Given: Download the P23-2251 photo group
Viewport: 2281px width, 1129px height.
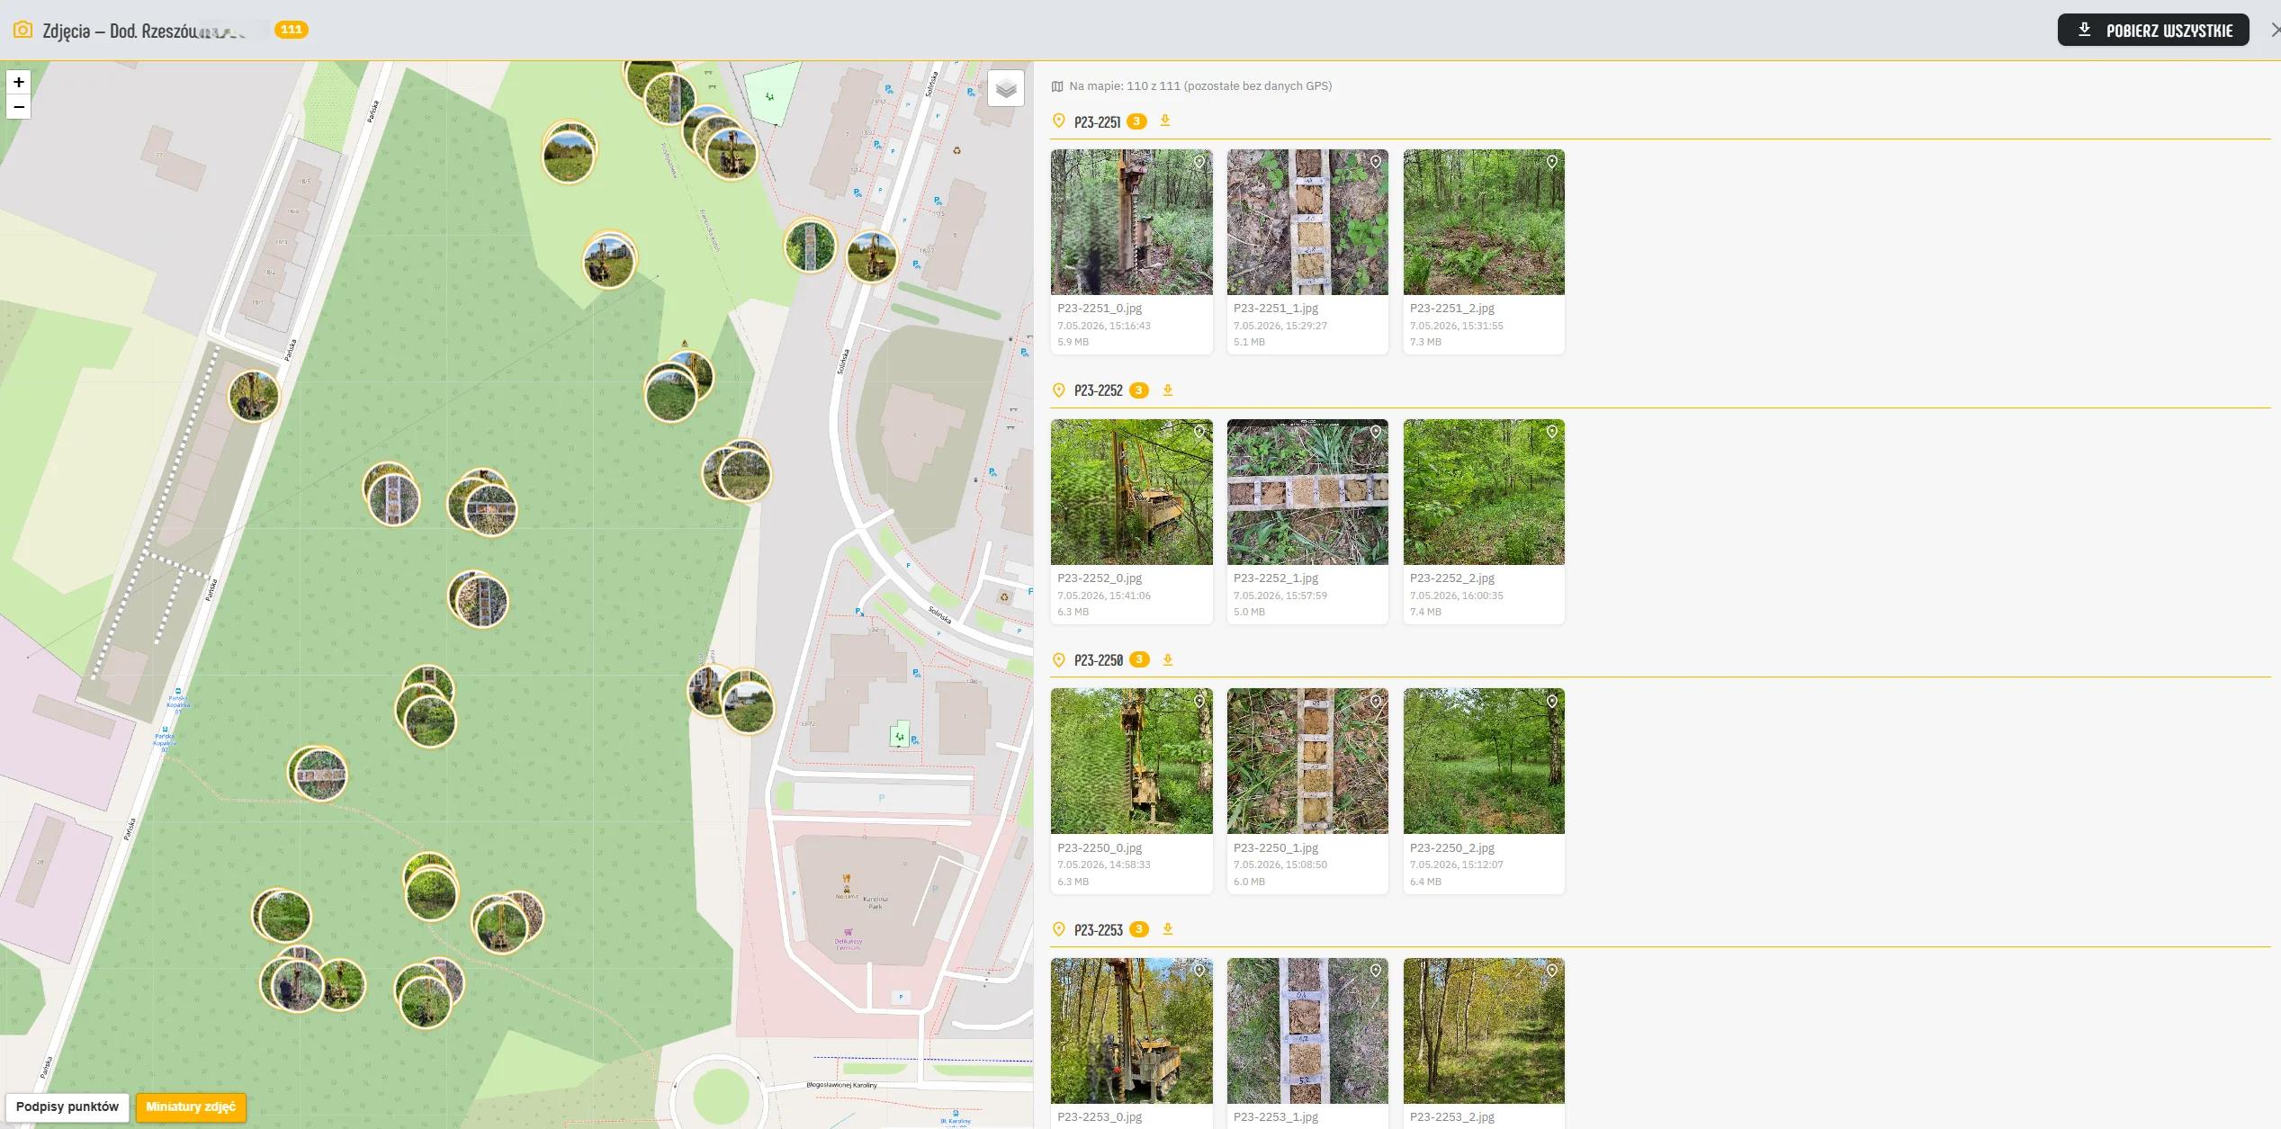Looking at the screenshot, I should pos(1165,121).
